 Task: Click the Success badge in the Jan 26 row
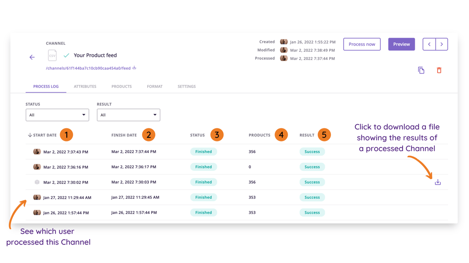pyautogui.click(x=312, y=213)
